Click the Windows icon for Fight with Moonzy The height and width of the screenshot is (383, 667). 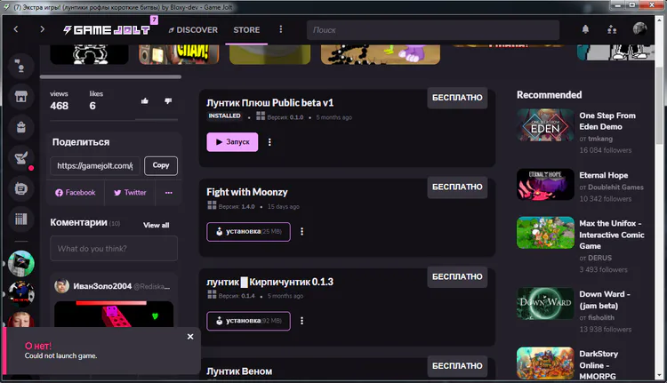[212, 205]
